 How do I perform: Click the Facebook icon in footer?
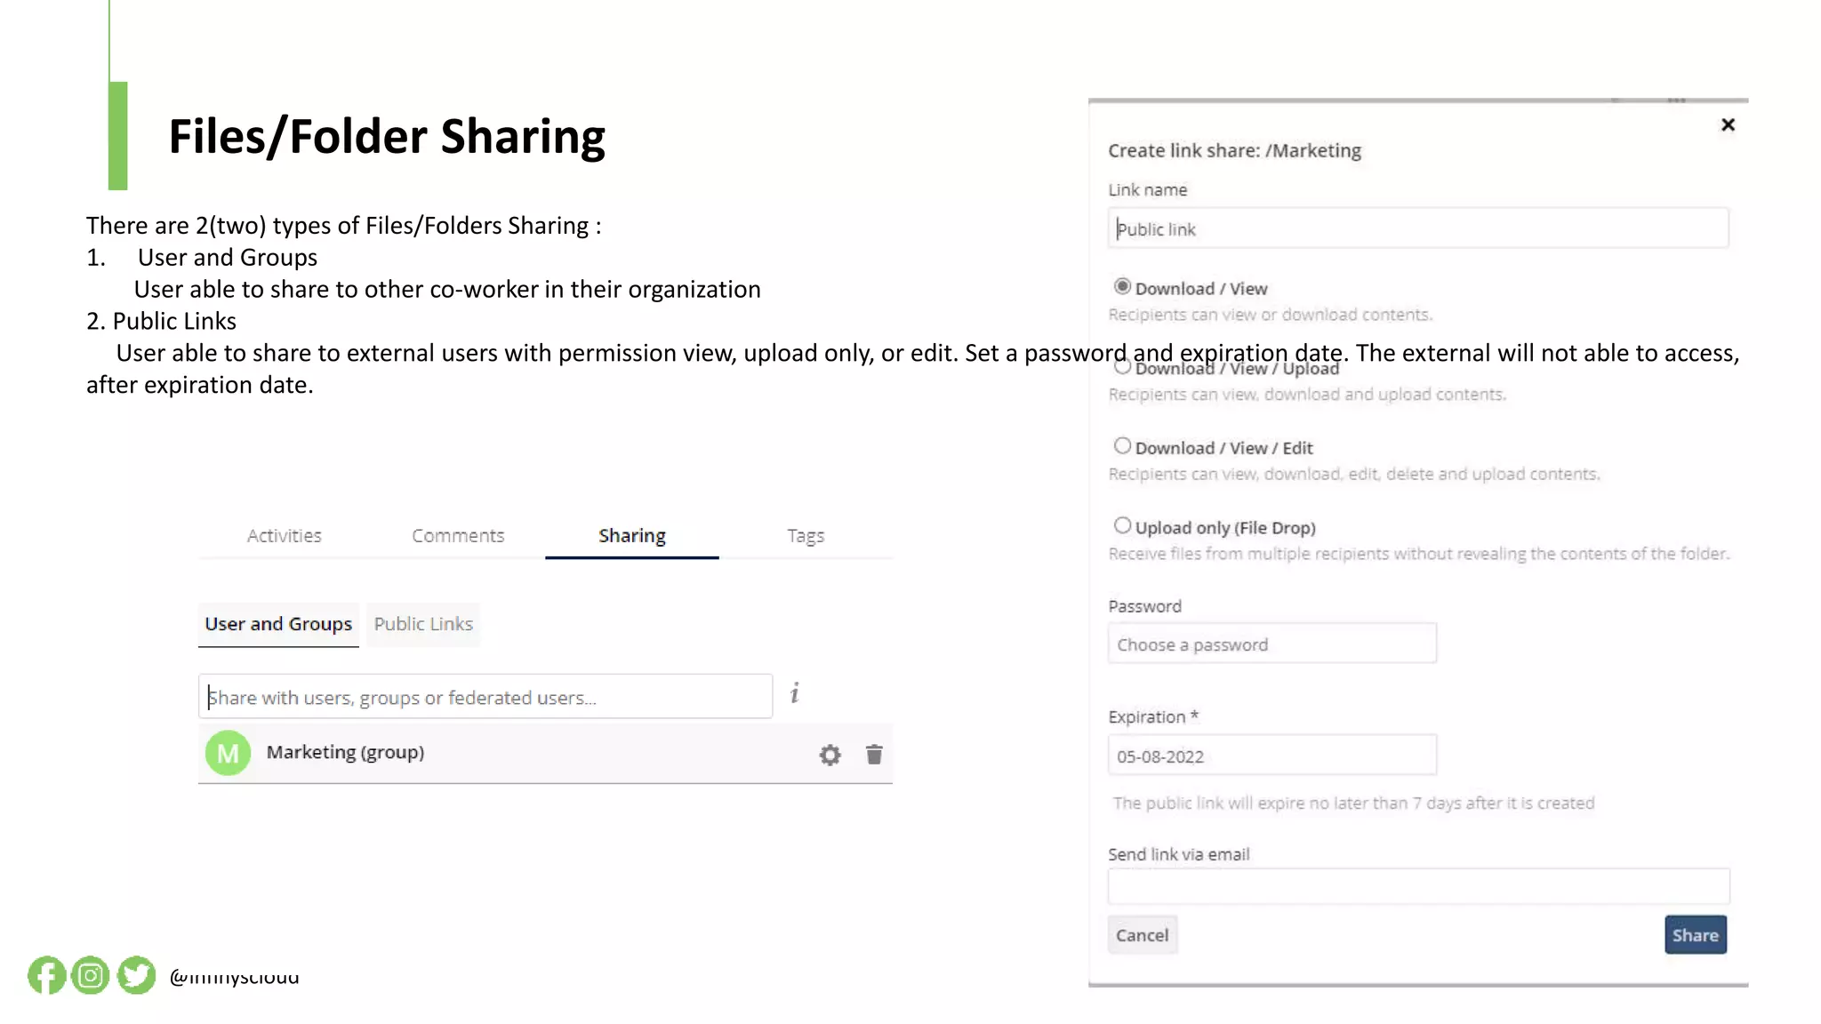[x=46, y=975]
